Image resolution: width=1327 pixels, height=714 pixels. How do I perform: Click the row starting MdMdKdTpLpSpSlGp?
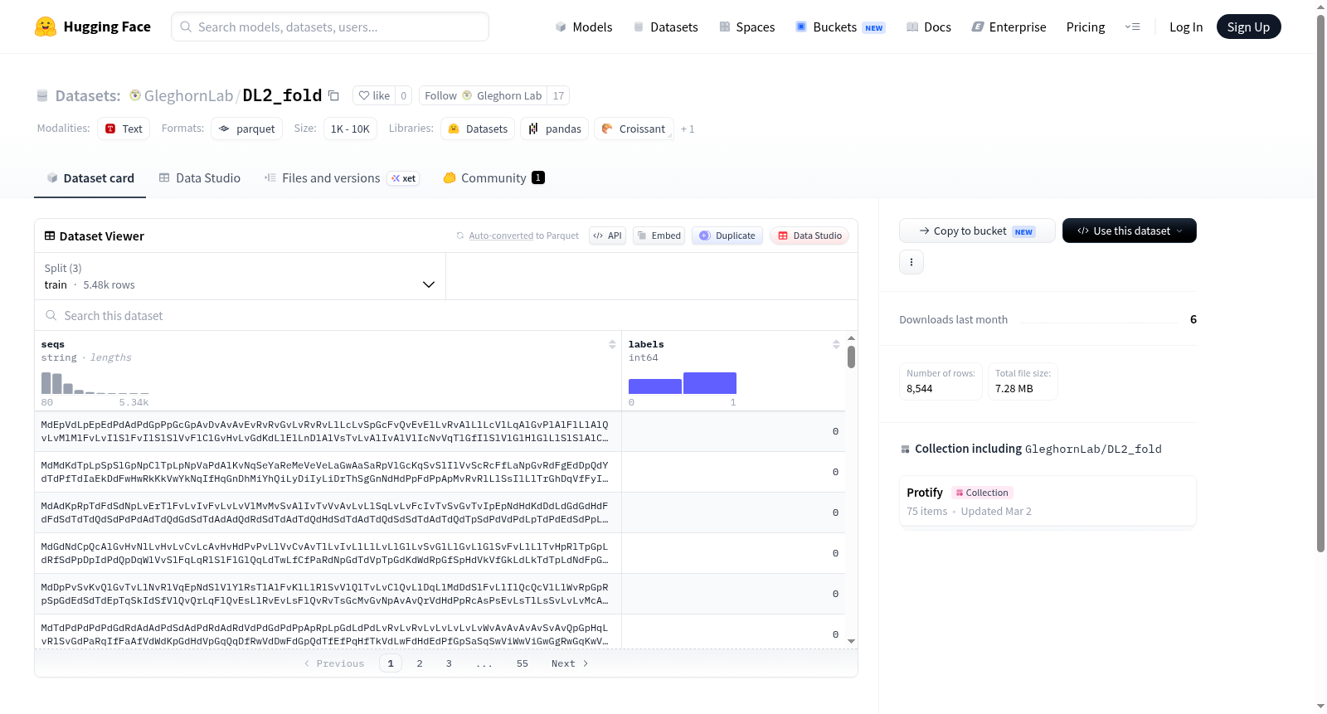(x=440, y=472)
